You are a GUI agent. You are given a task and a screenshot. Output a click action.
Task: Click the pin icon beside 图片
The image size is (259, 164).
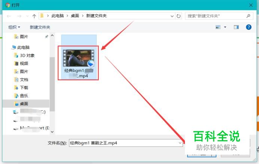(x=46, y=37)
